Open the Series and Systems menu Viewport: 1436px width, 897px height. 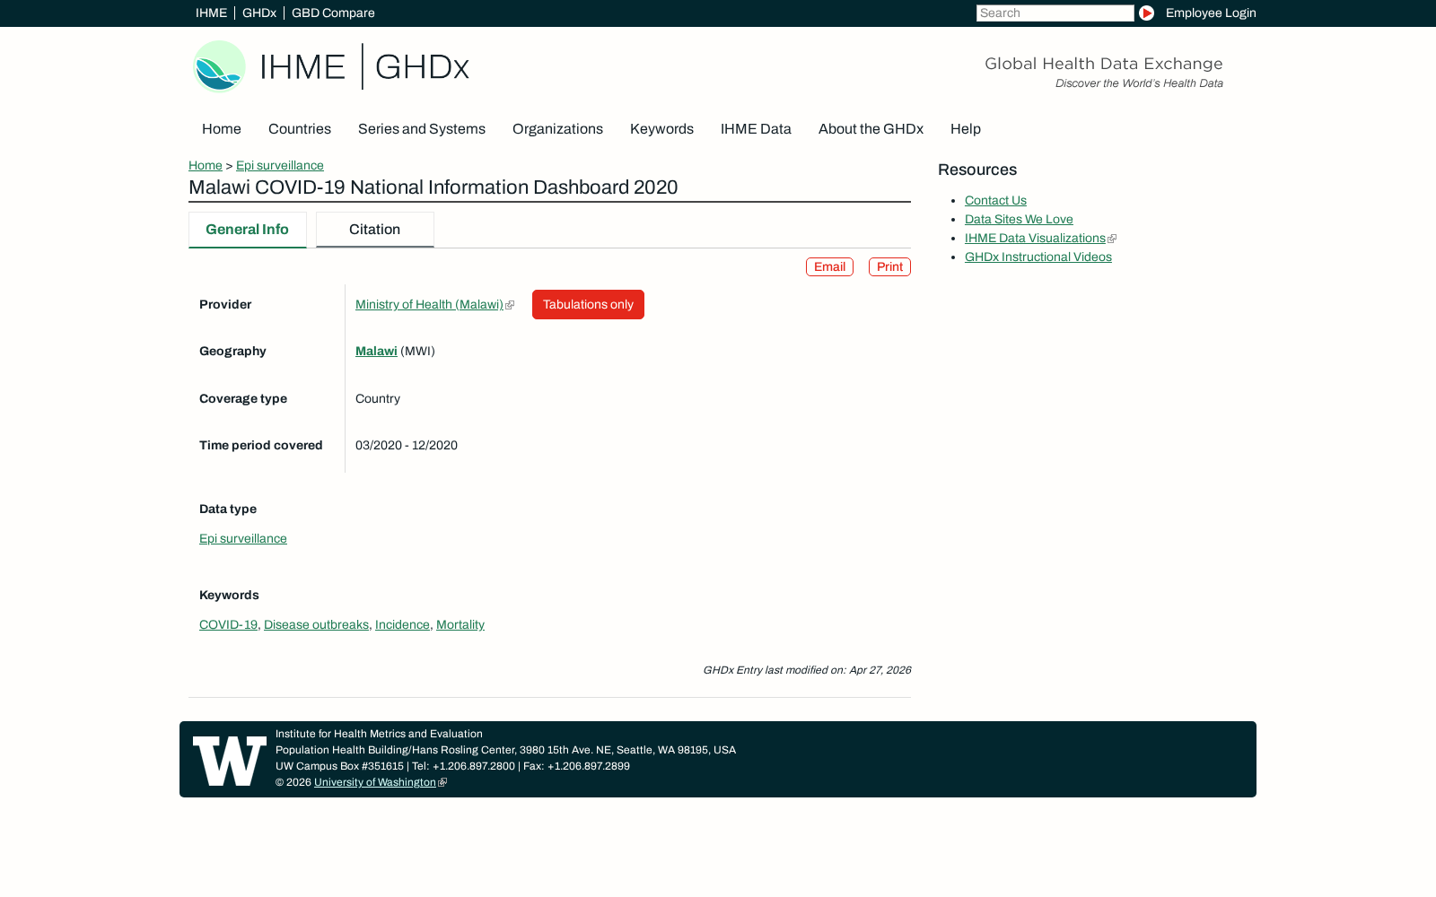point(422,129)
